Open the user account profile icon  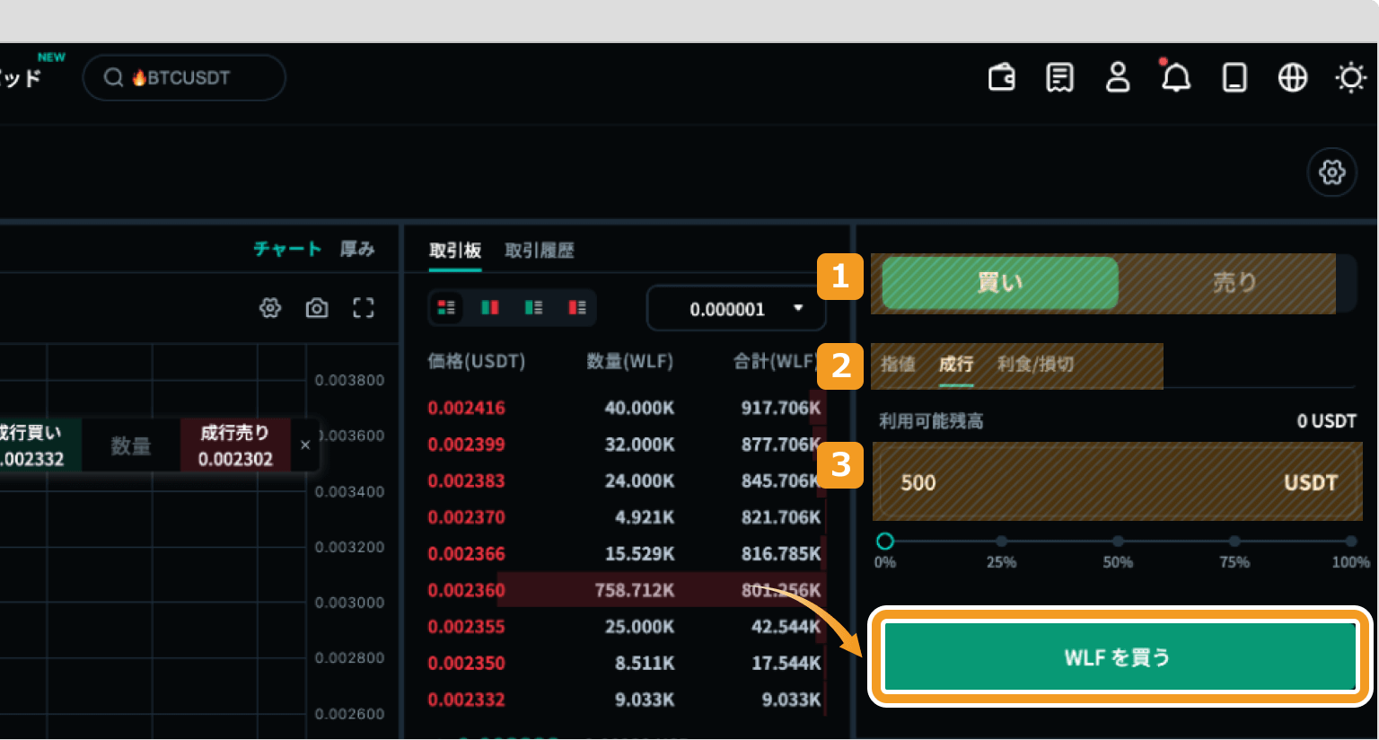(1118, 78)
